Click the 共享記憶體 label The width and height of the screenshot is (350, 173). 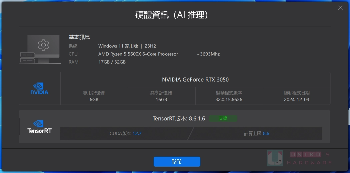pyautogui.click(x=161, y=93)
